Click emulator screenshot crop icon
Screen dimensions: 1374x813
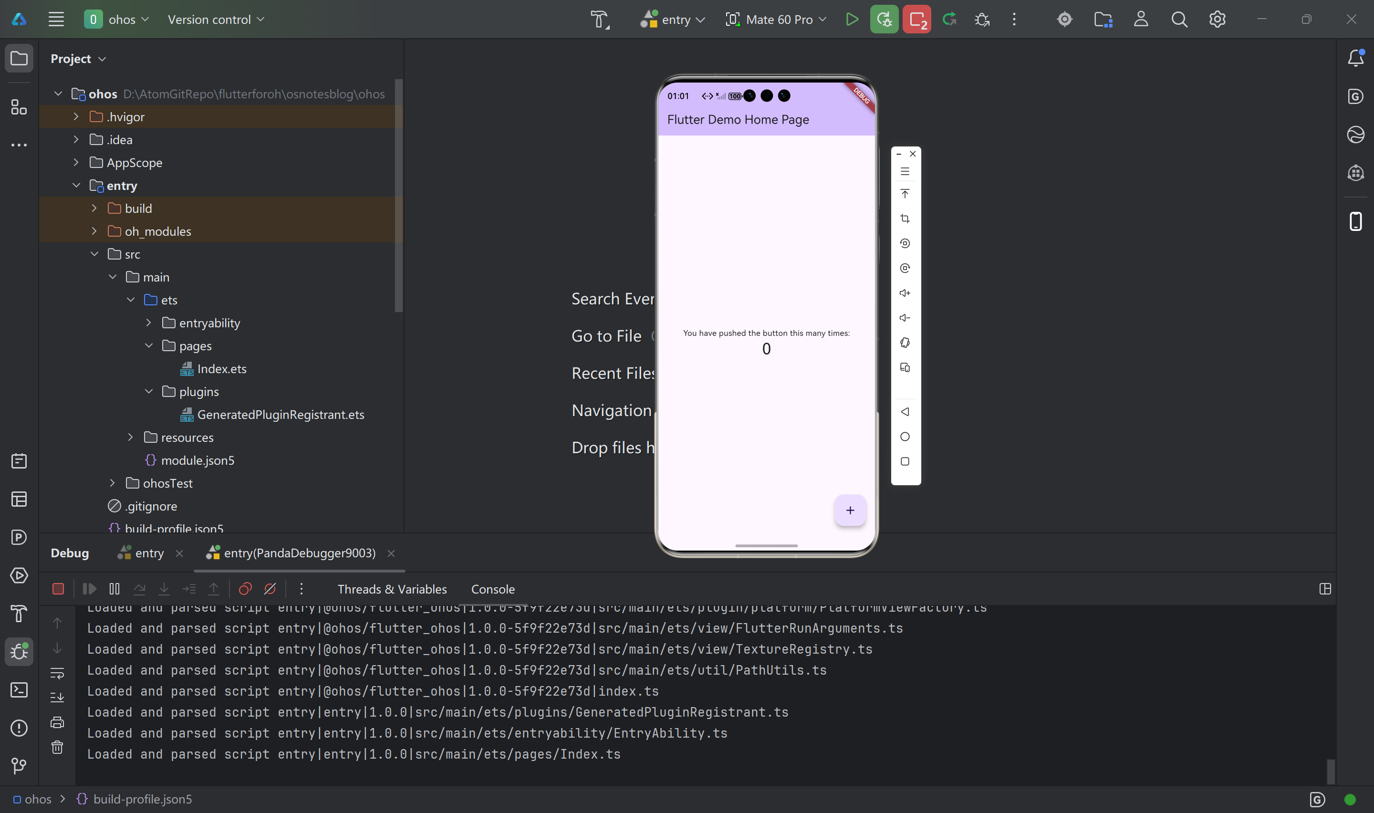point(905,219)
